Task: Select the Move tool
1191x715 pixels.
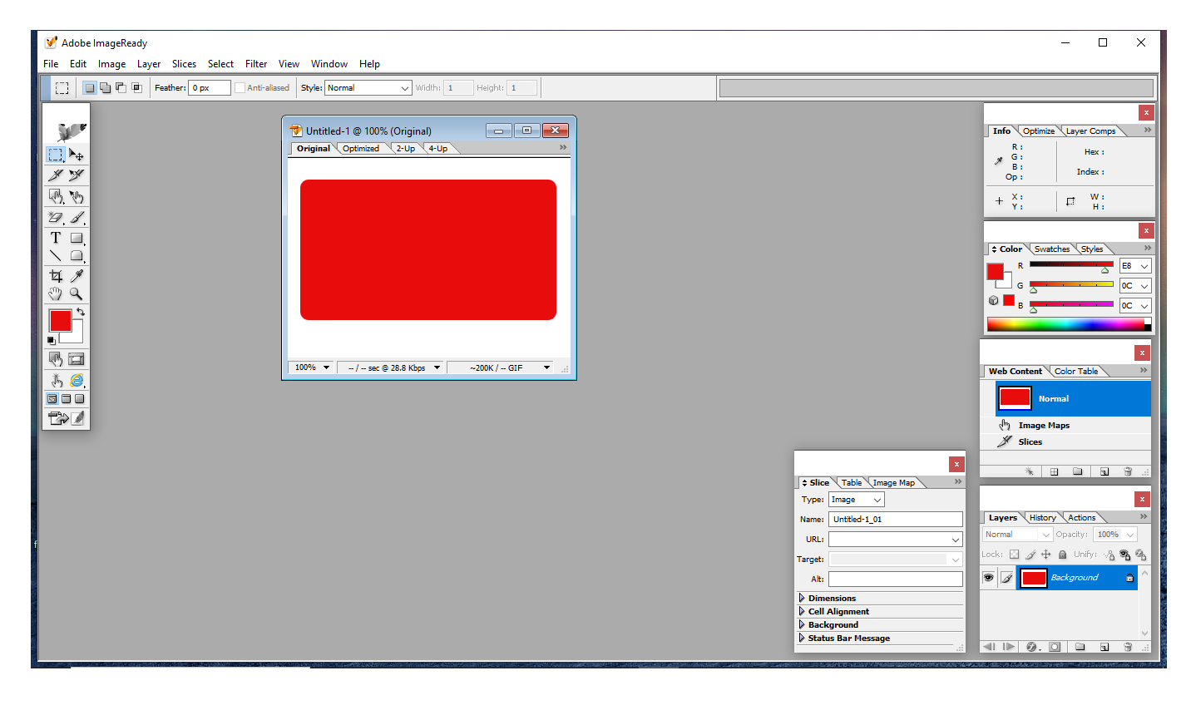Action: tap(77, 155)
